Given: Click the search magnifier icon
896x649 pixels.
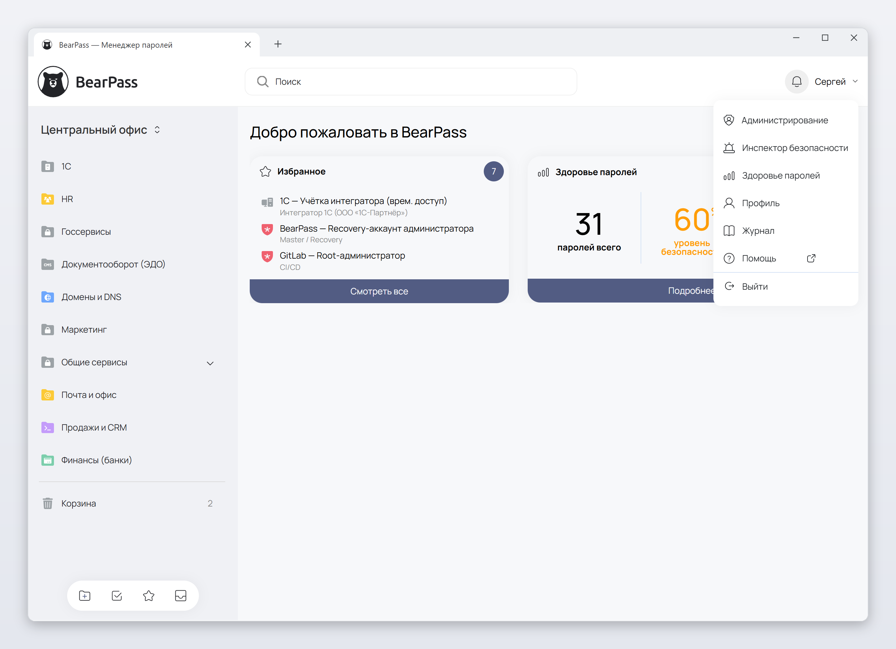Looking at the screenshot, I should (262, 81).
